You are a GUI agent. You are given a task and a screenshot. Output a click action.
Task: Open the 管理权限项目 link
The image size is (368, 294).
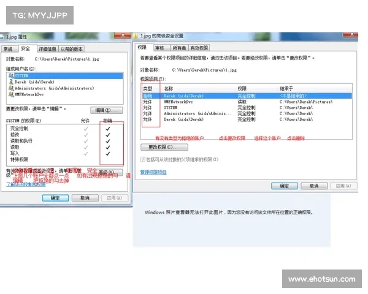pos(153,172)
